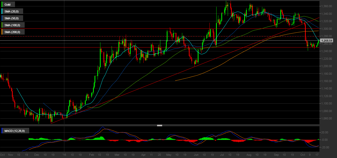Click the orange SMA 200 color swatch
The height and width of the screenshot is (158, 337).
point(2,32)
